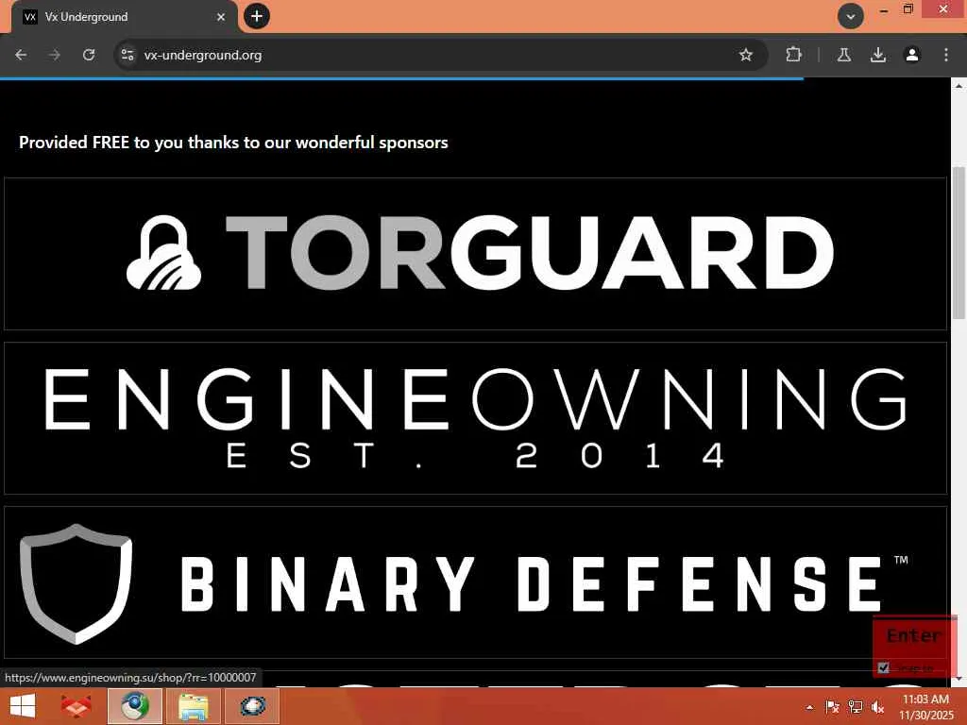Minimize the browser window
This screenshot has height=725, width=967.
tap(884, 9)
